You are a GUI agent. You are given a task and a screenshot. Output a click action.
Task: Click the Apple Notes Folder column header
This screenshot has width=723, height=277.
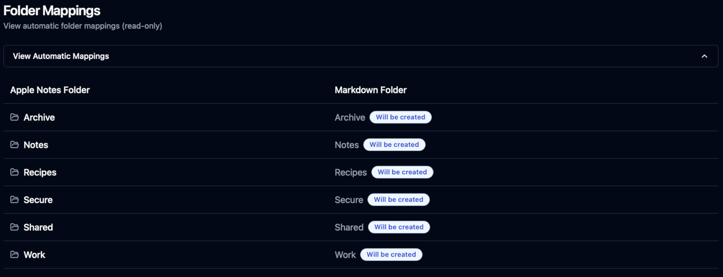[50, 90]
